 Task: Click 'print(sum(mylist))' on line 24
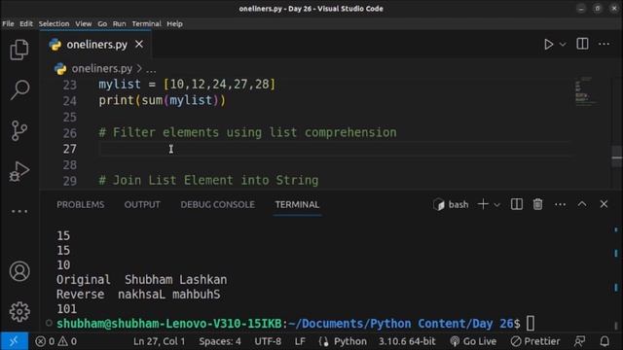[163, 100]
